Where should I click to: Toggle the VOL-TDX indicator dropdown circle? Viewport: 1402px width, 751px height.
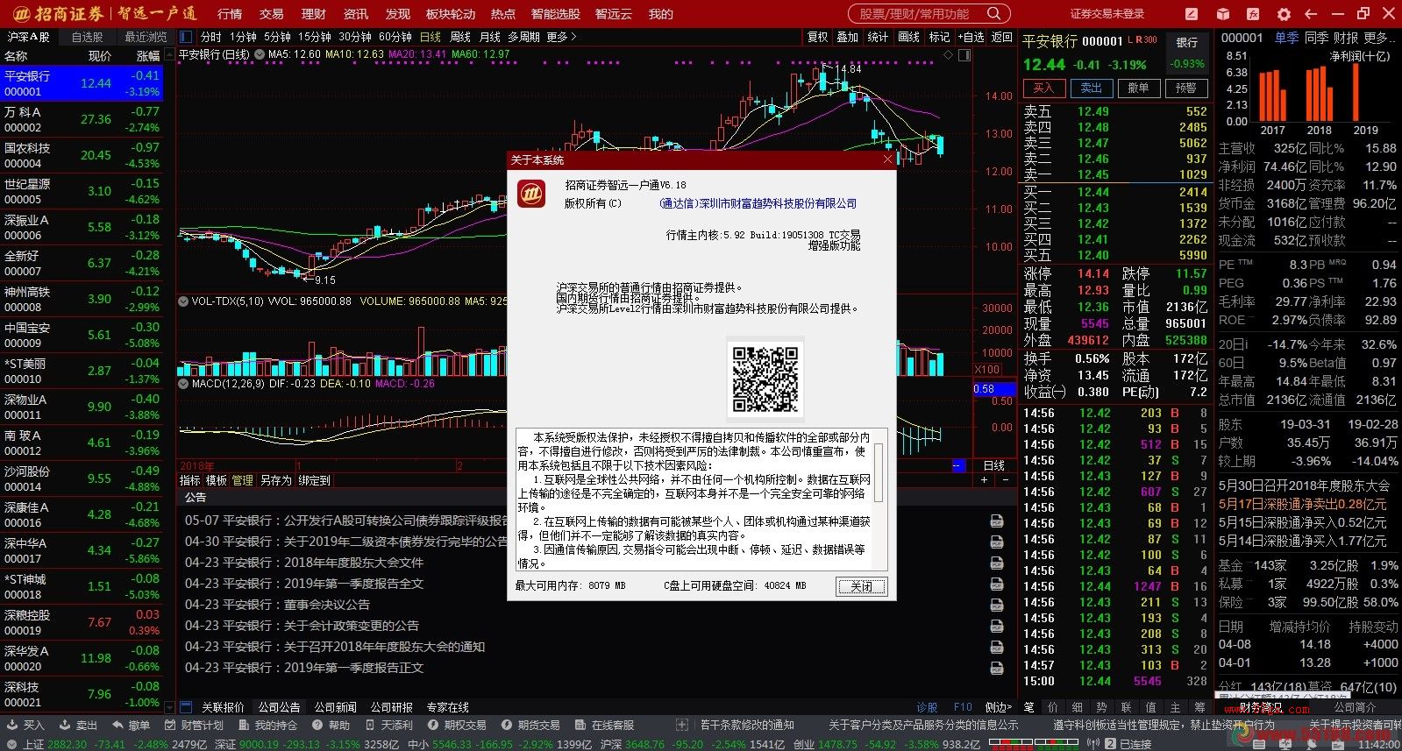click(x=183, y=301)
